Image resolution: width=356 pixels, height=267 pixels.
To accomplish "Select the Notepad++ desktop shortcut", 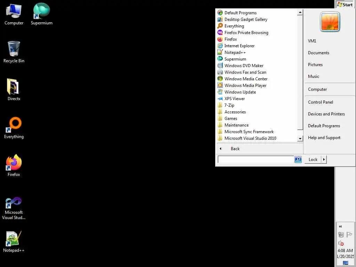I will pyautogui.click(x=14, y=242).
